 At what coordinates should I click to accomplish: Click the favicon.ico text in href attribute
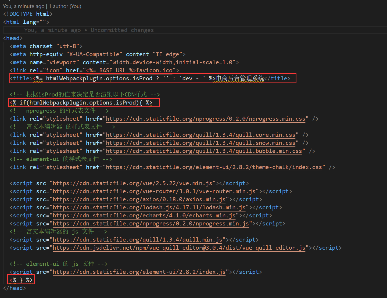click(154, 70)
